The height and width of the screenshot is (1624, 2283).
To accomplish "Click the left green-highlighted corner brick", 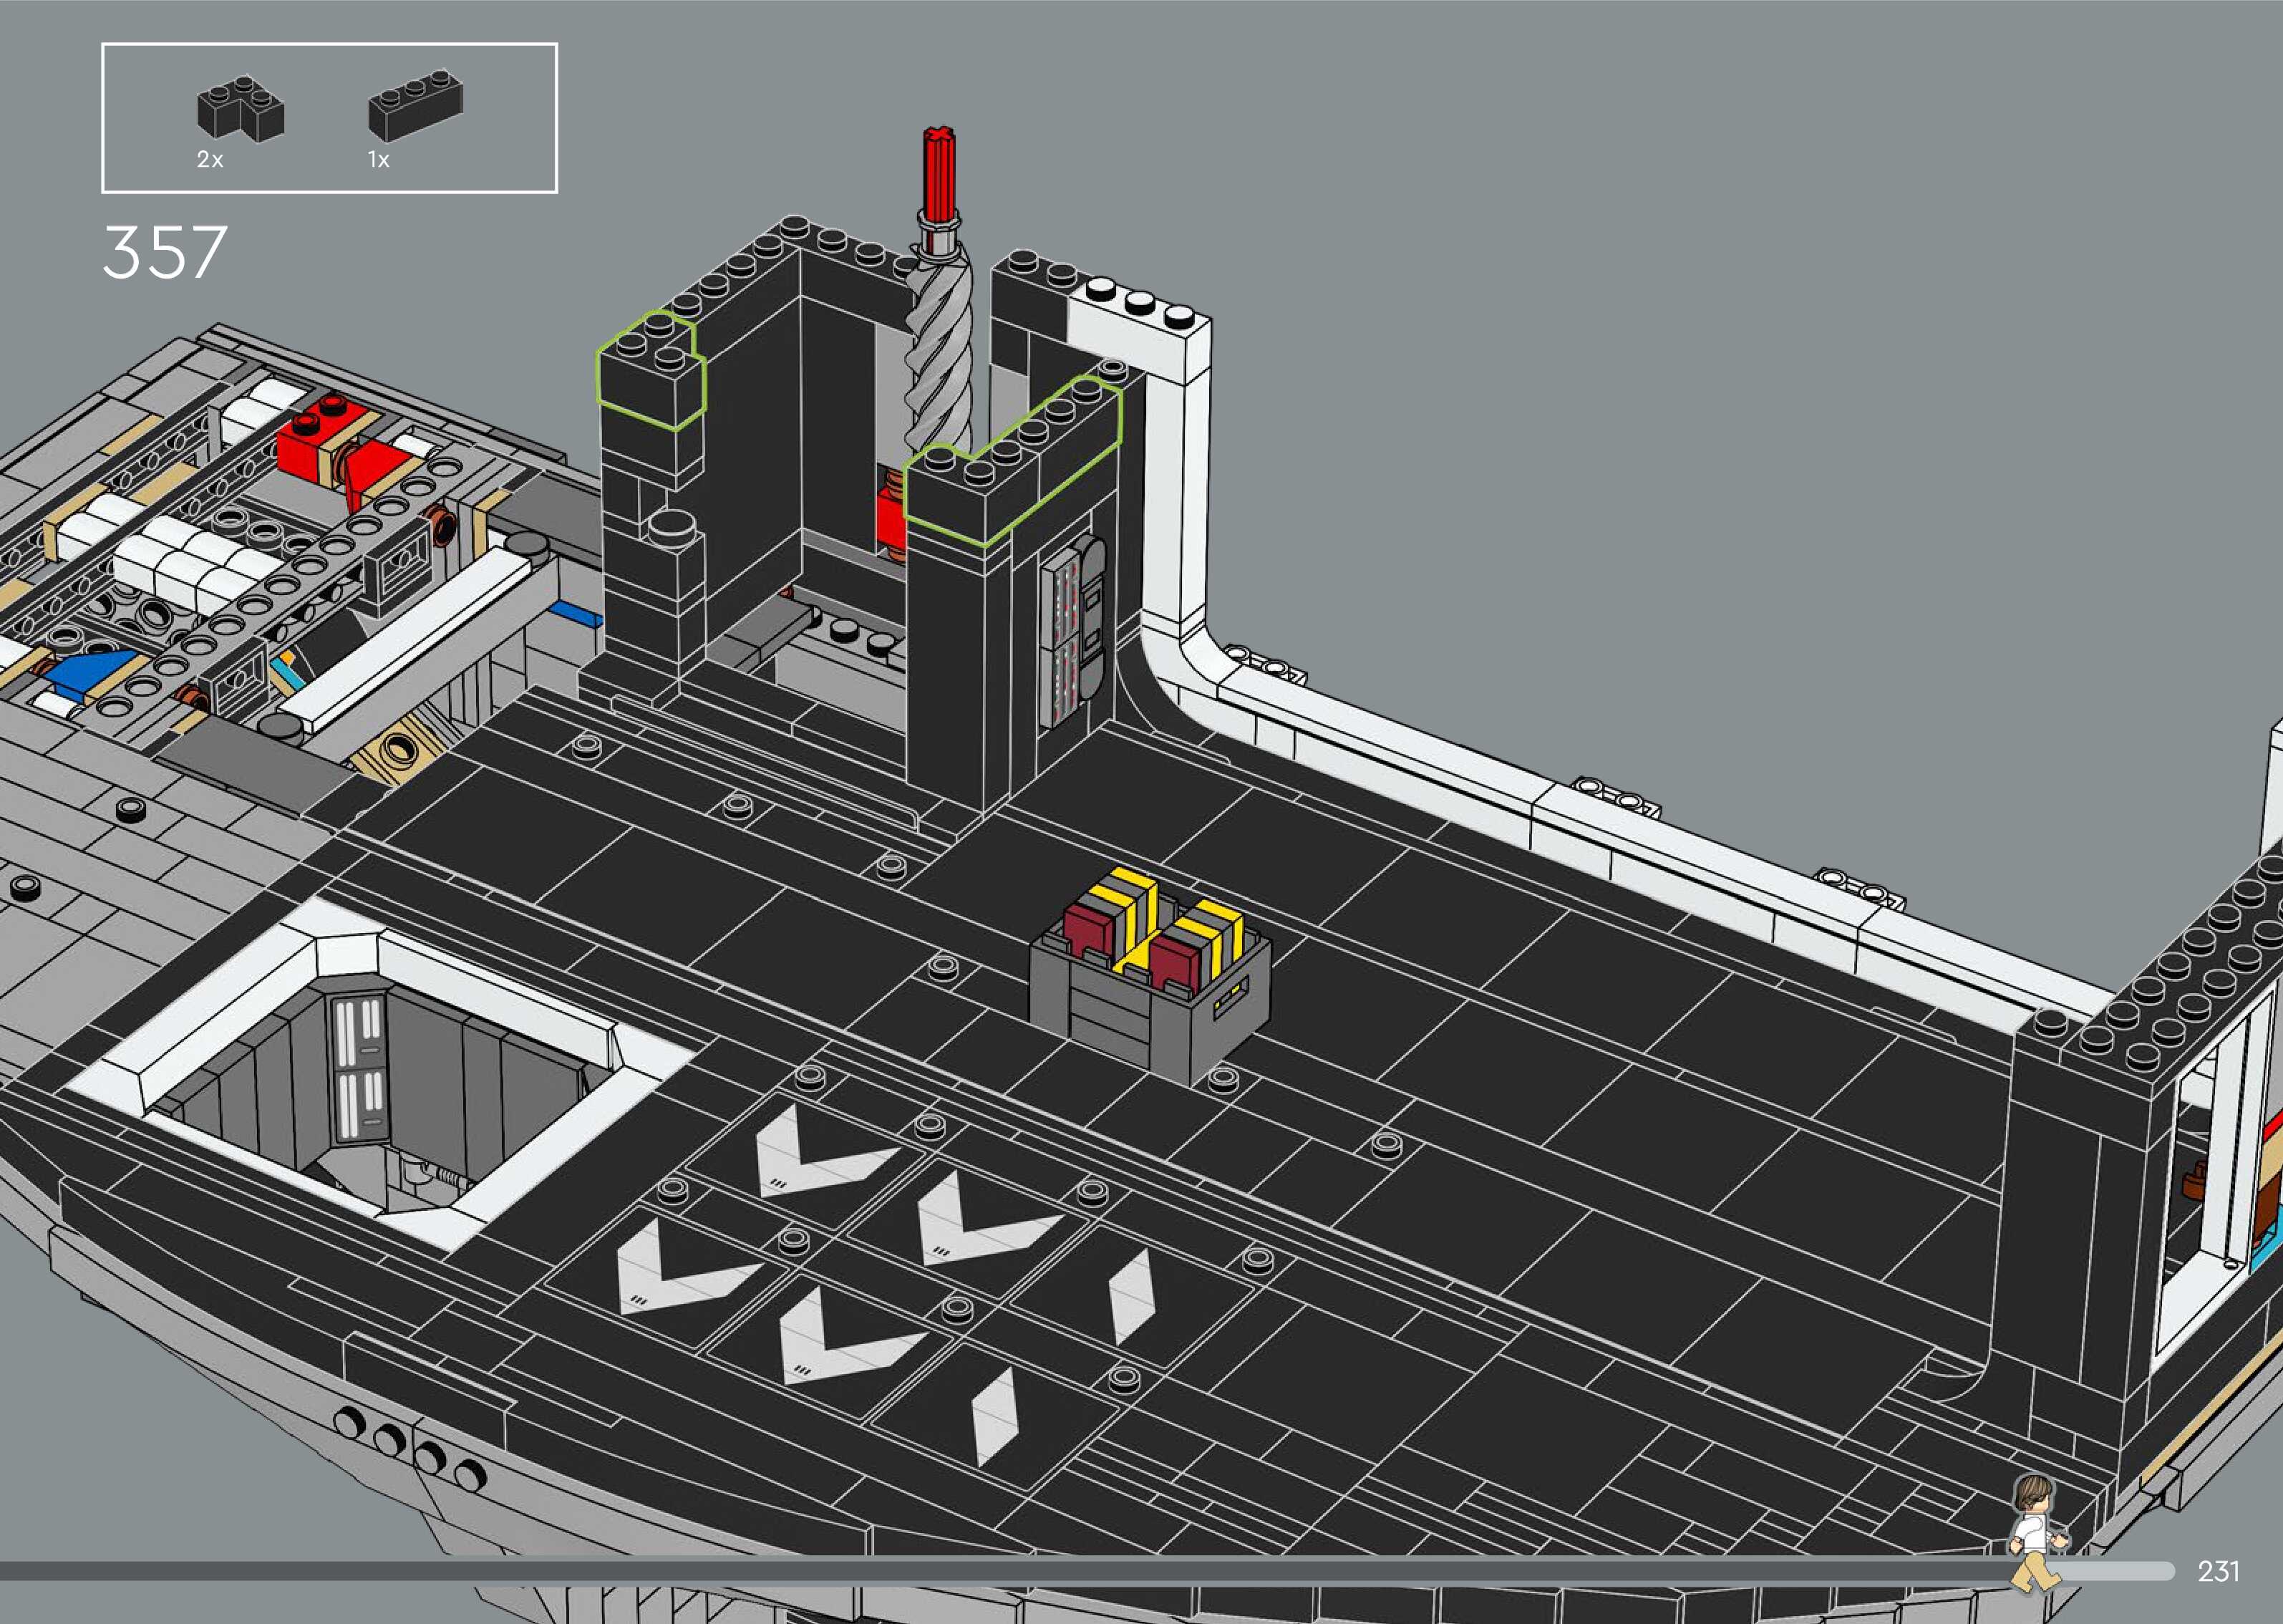I will click(x=650, y=375).
